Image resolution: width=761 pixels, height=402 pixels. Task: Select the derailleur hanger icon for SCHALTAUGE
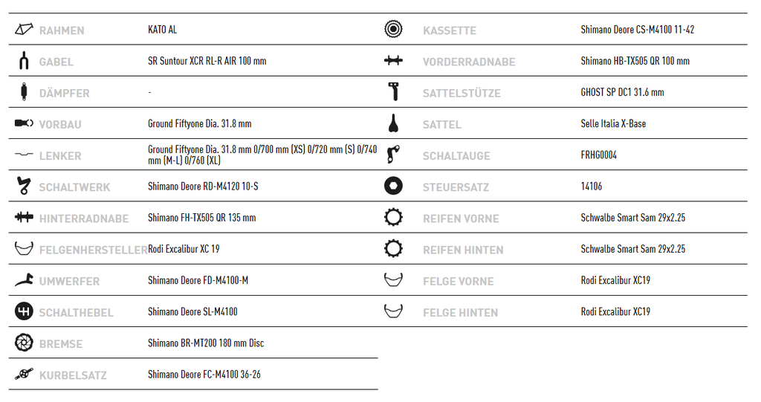tap(393, 155)
